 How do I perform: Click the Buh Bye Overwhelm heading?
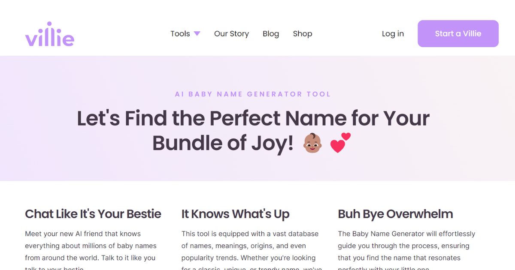[x=395, y=214]
